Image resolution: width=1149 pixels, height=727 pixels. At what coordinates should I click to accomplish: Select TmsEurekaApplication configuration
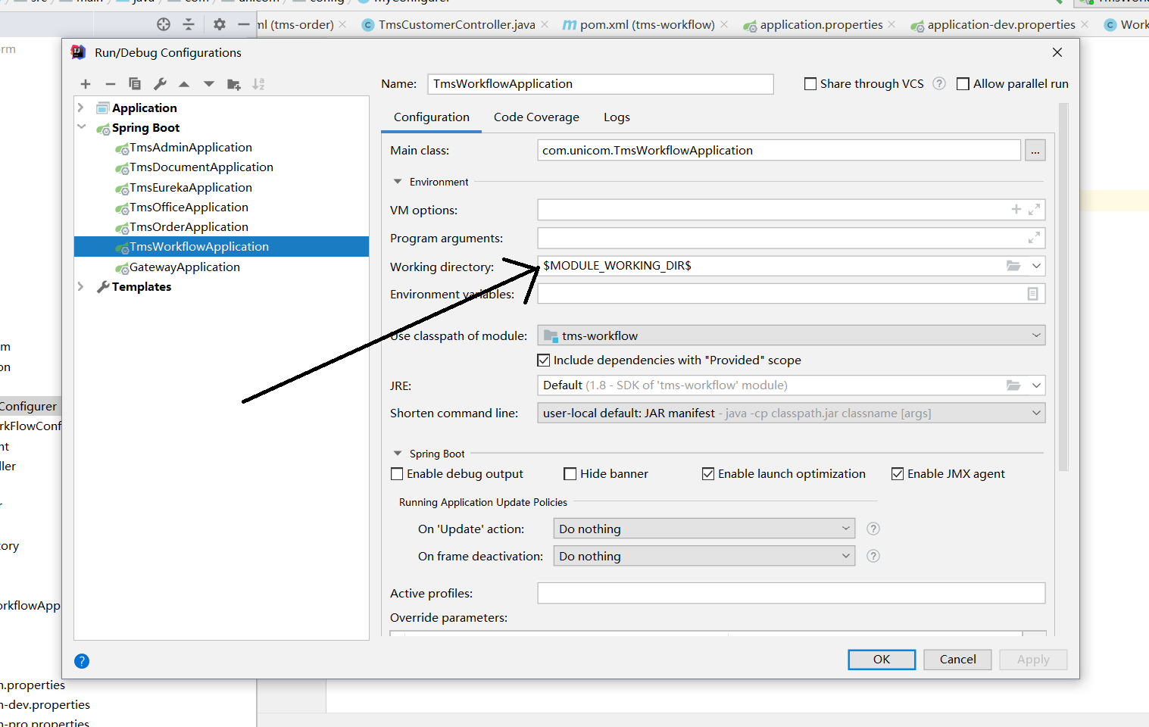pos(191,188)
